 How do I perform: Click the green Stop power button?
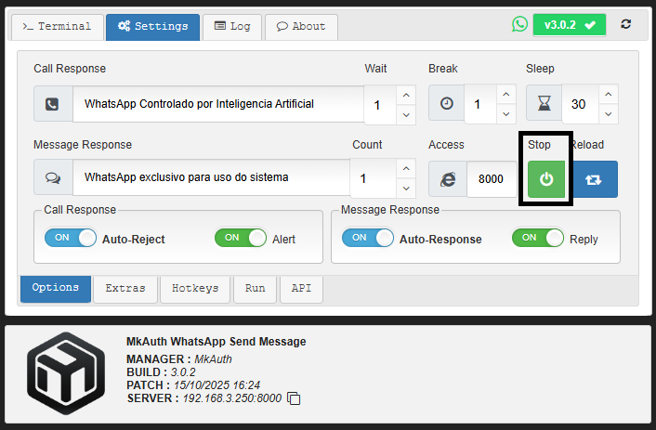tap(546, 179)
